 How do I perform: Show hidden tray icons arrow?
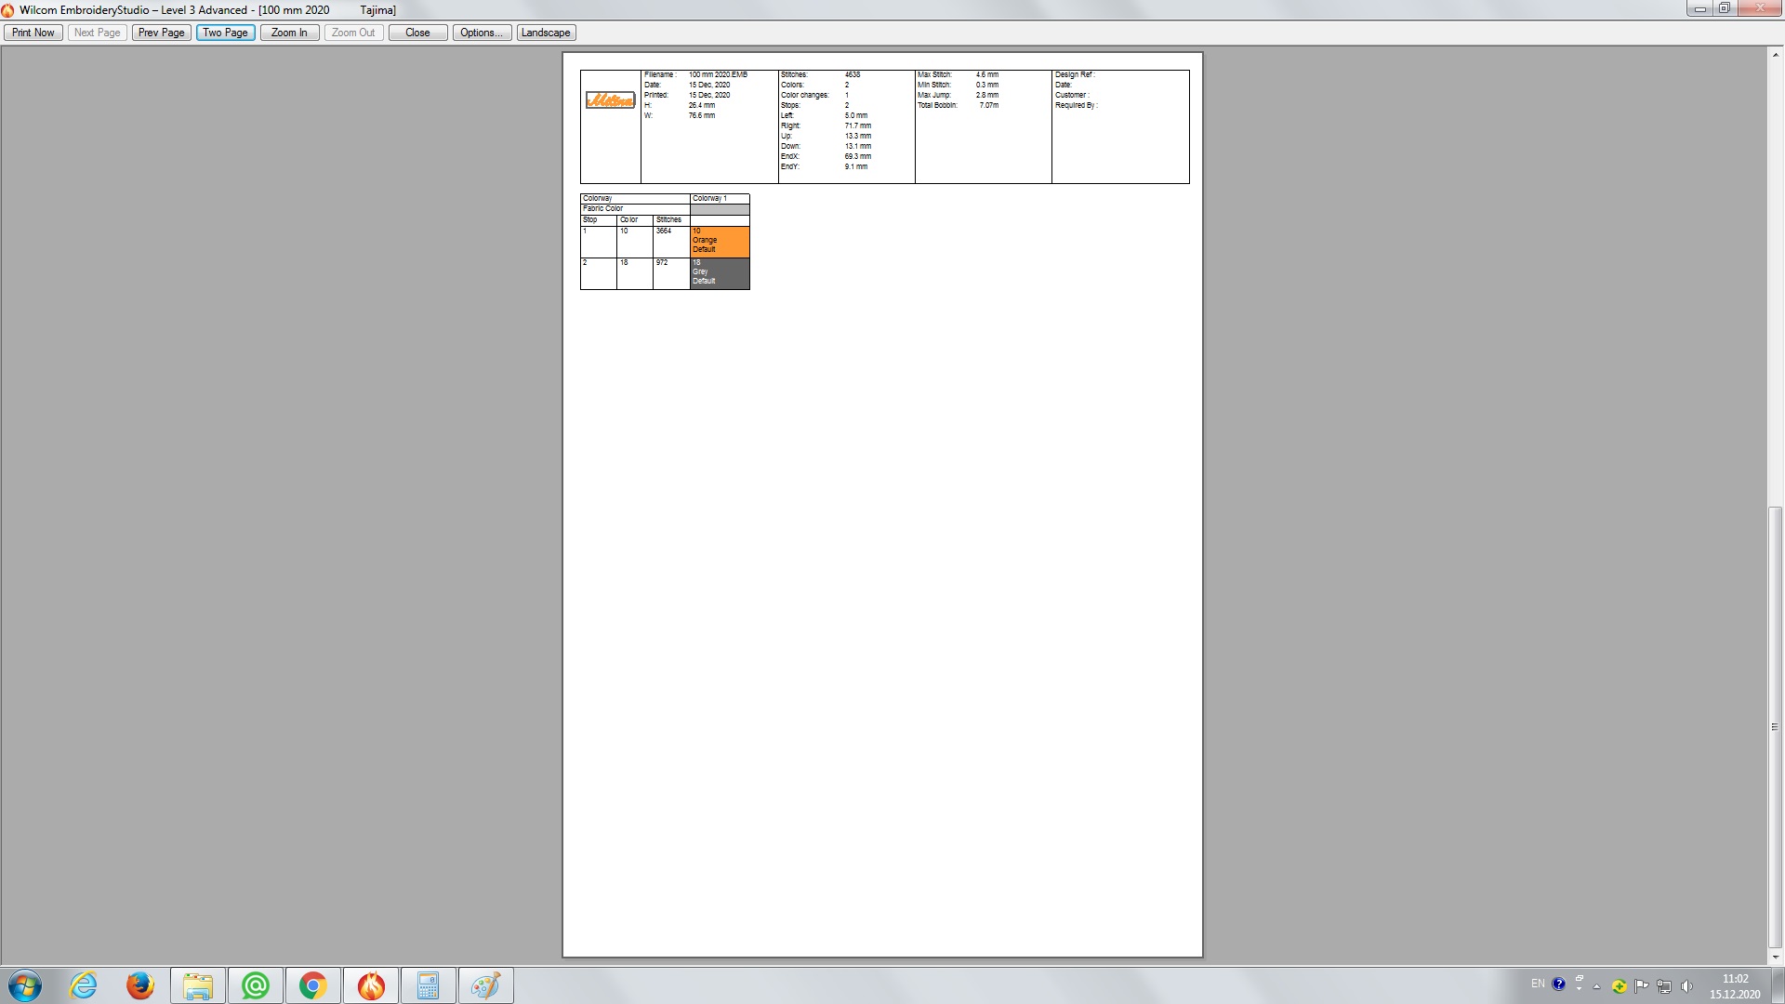pos(1597,986)
